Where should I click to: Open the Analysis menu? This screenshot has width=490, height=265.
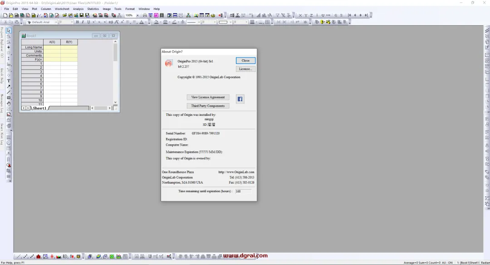click(x=78, y=9)
